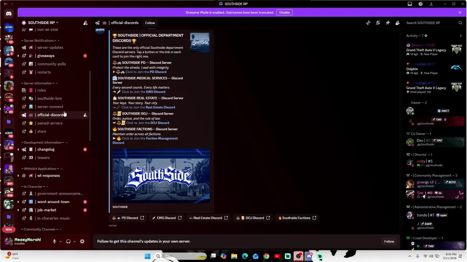Open the Help question mark icon

coord(420,4)
